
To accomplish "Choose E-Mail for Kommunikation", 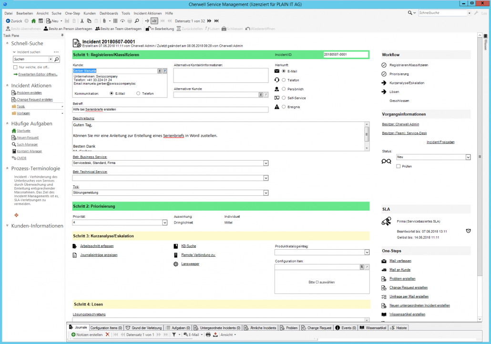I will 112,93.
